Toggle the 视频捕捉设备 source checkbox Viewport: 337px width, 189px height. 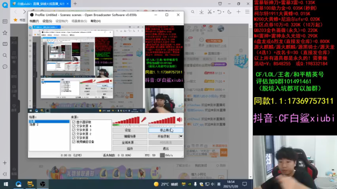[74, 142]
